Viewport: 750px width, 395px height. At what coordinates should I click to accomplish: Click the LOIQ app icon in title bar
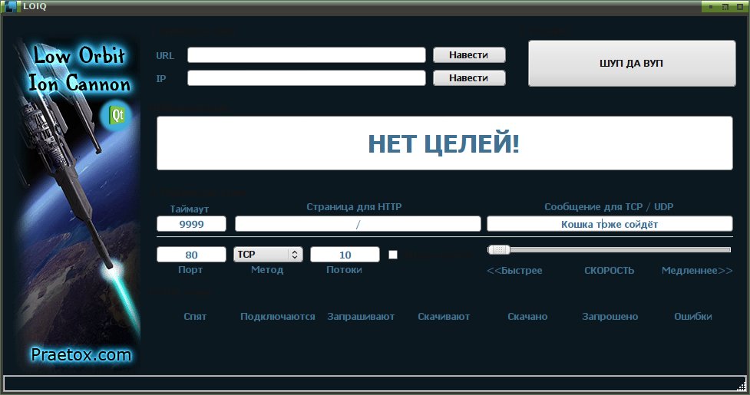[x=12, y=7]
